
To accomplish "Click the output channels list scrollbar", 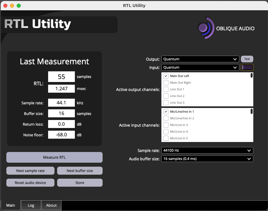I will click(x=251, y=75).
